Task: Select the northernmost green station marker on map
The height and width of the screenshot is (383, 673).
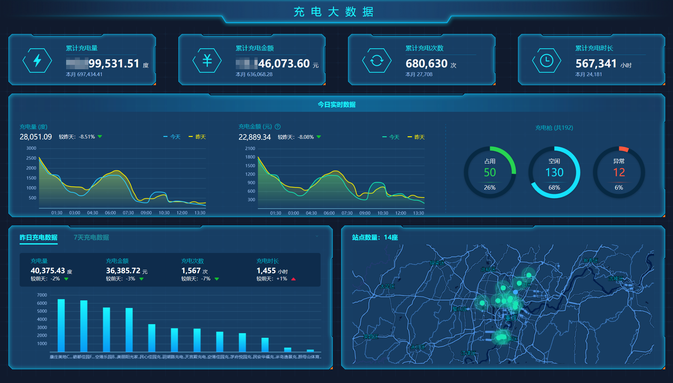Action: [529, 275]
